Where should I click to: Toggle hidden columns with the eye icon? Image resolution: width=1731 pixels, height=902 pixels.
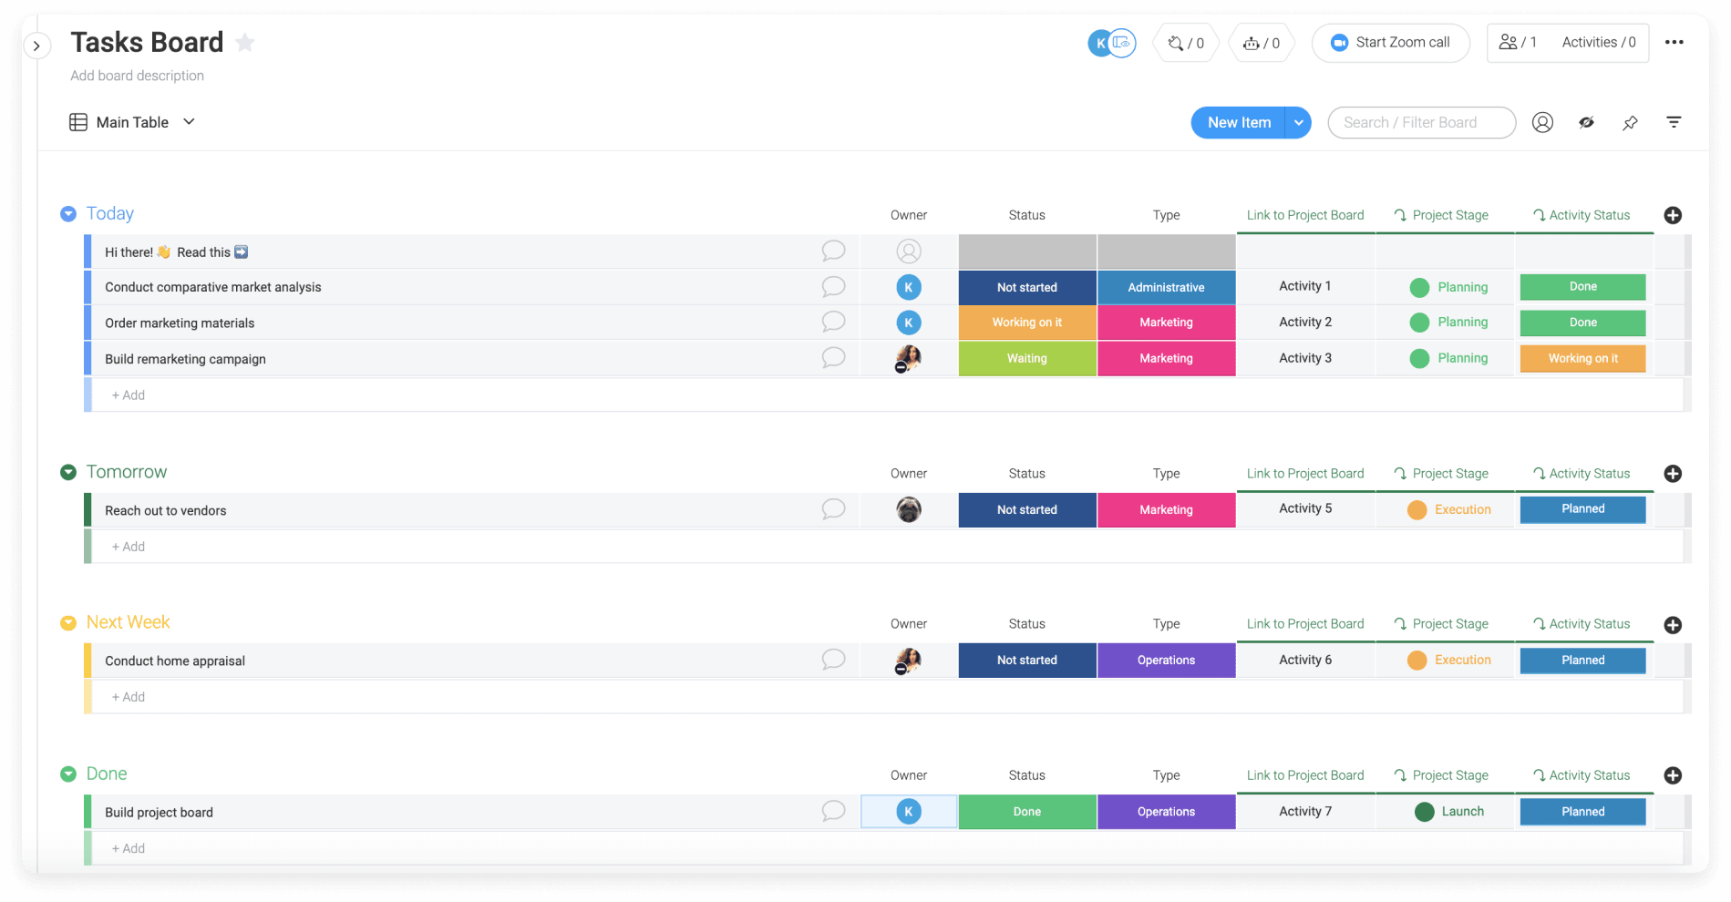[1586, 122]
